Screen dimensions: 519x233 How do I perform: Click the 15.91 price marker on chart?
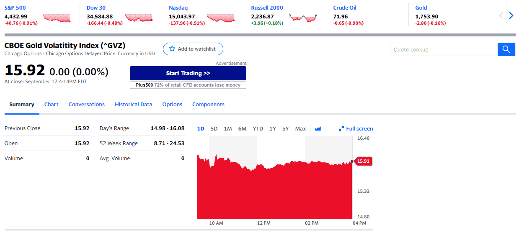click(x=363, y=161)
